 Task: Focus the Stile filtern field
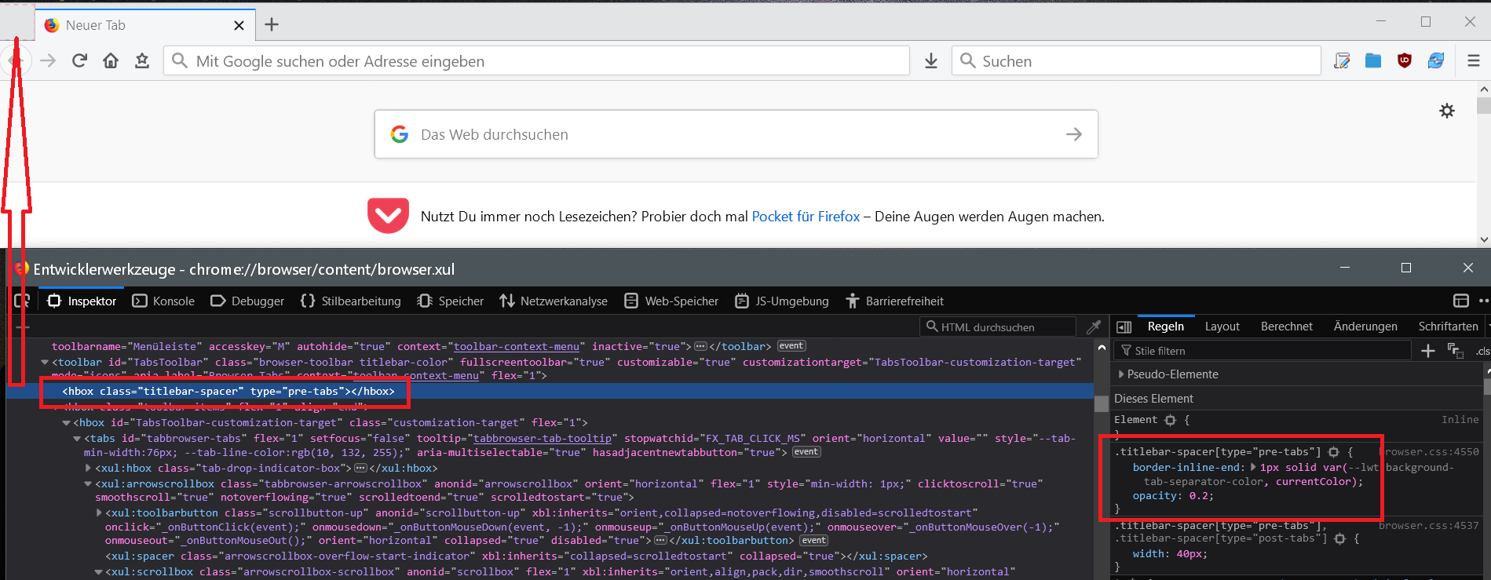(1263, 351)
